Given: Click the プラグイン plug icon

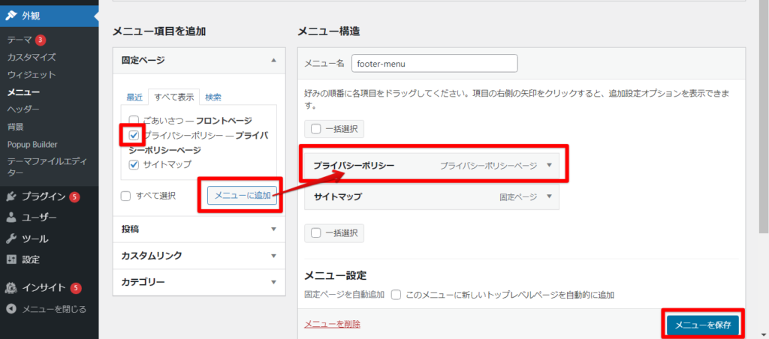Looking at the screenshot, I should tap(11, 197).
